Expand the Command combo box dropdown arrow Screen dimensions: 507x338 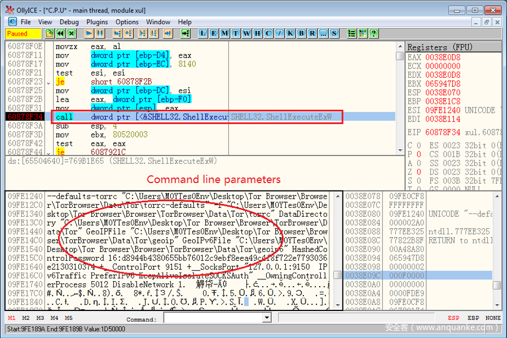pyautogui.click(x=267, y=318)
